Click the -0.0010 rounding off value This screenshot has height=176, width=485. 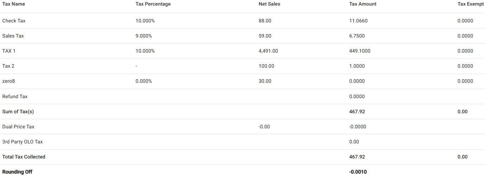358,172
